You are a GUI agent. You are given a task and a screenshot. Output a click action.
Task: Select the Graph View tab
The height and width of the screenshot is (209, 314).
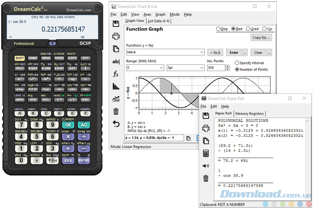[x=135, y=21]
